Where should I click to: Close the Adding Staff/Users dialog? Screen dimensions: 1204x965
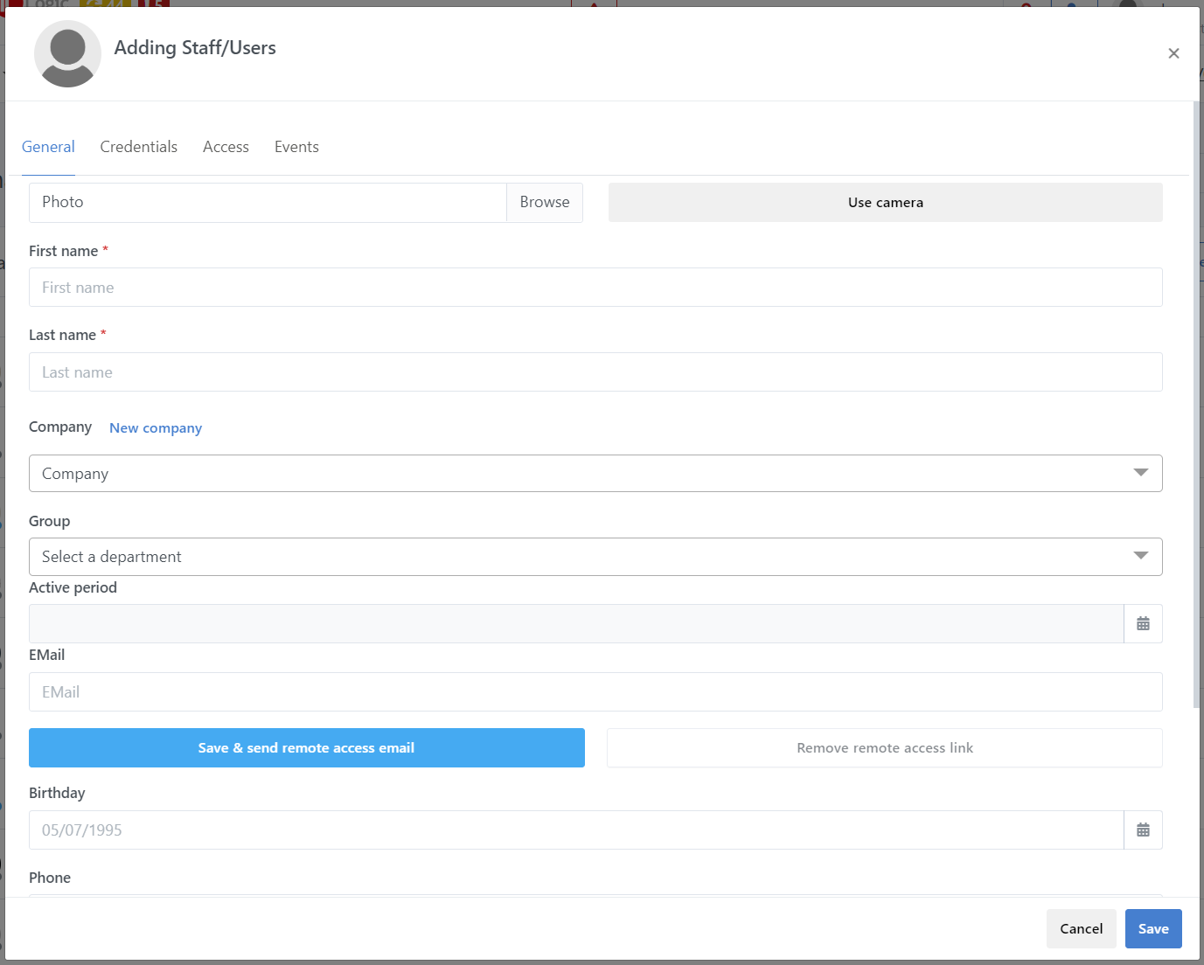pos(1173,53)
